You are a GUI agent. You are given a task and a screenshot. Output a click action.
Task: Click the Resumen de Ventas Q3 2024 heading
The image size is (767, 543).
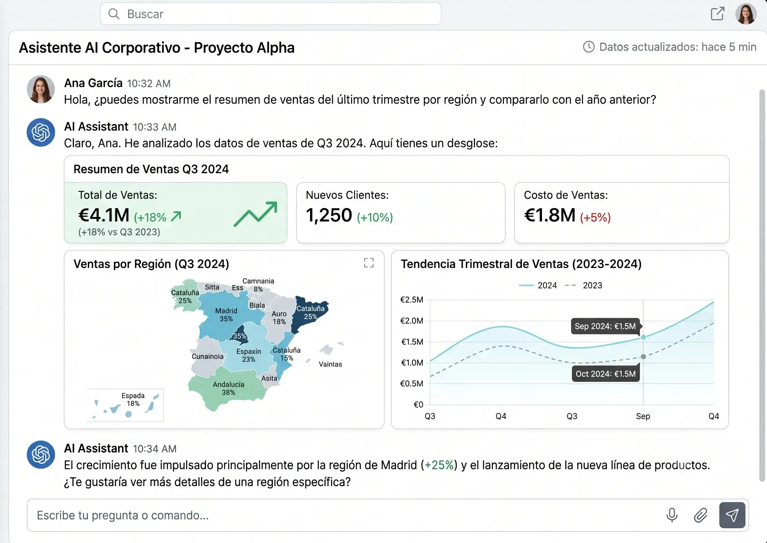pos(151,169)
